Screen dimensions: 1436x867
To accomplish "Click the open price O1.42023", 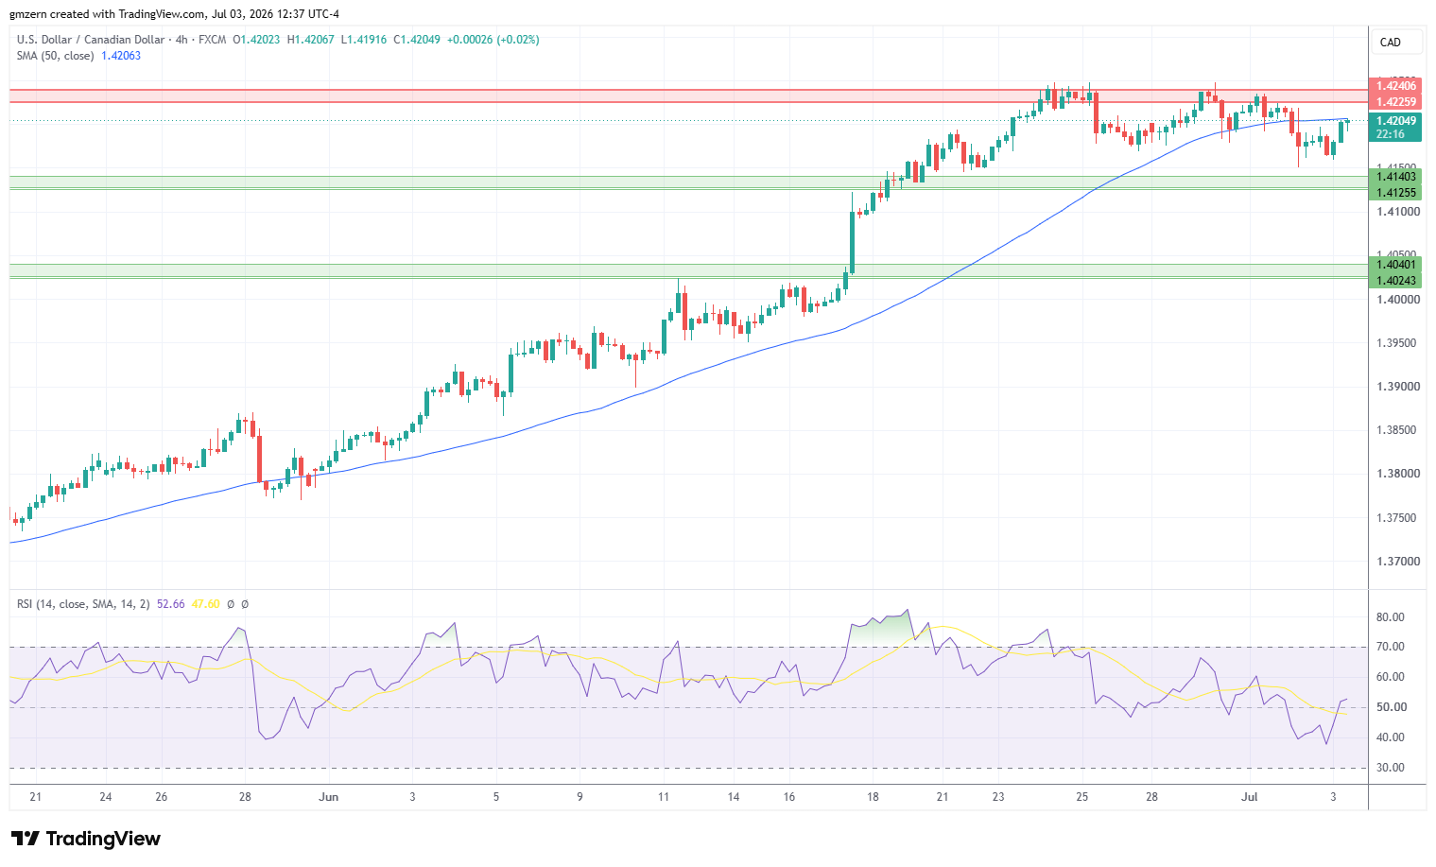I will point(256,40).
